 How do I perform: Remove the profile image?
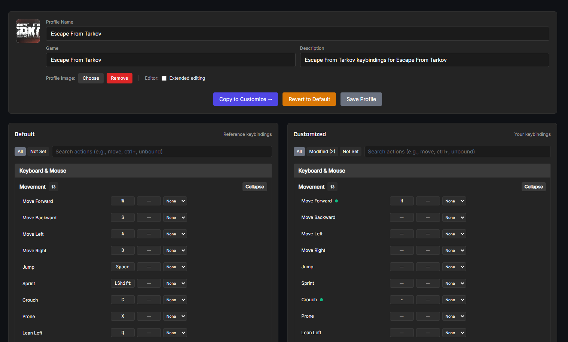(119, 78)
